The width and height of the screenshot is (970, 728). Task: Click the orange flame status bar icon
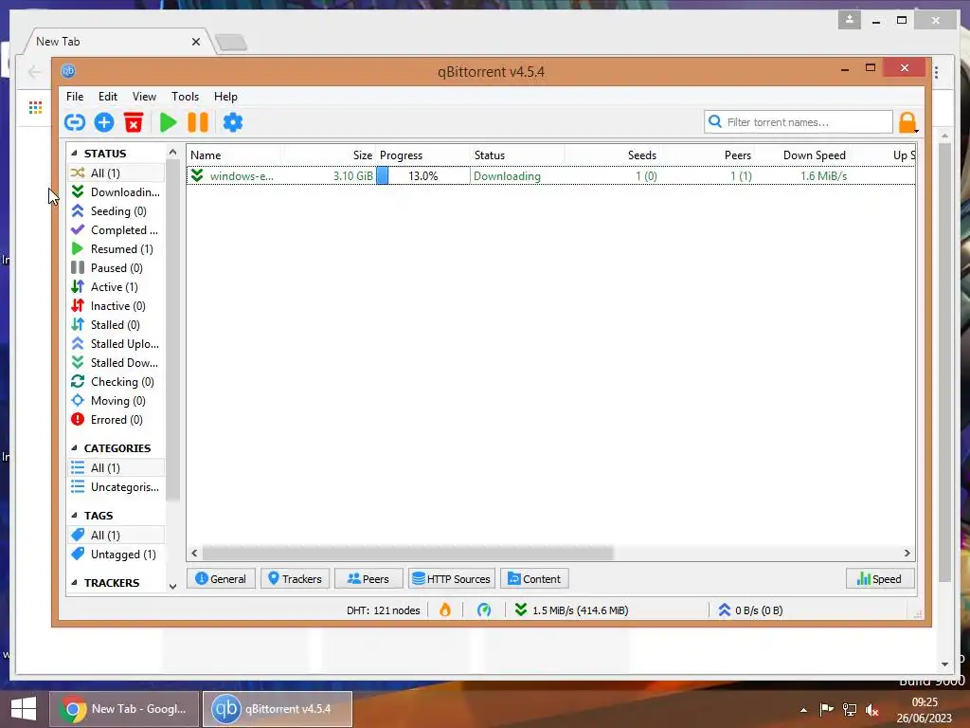445,610
